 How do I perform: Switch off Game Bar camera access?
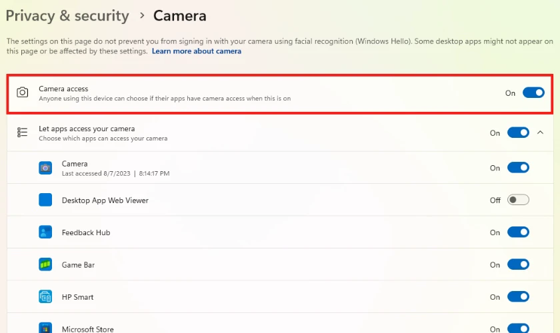518,264
